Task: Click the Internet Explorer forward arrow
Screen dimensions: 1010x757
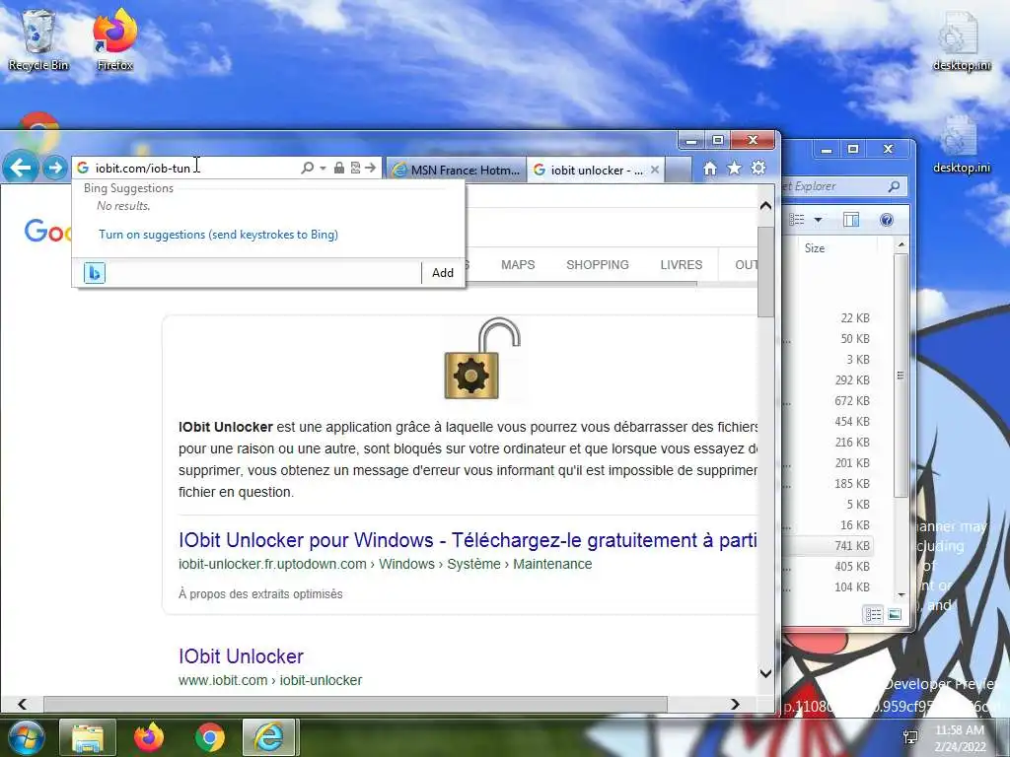Action: click(x=55, y=168)
